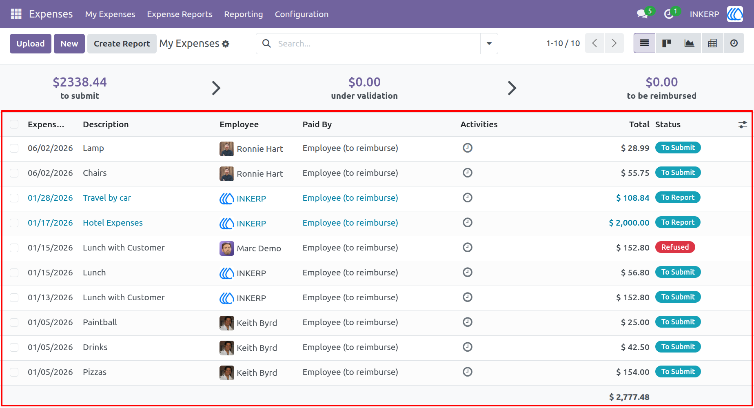This screenshot has width=754, height=408.
Task: Open the activities clock icon in navbar
Action: click(668, 14)
